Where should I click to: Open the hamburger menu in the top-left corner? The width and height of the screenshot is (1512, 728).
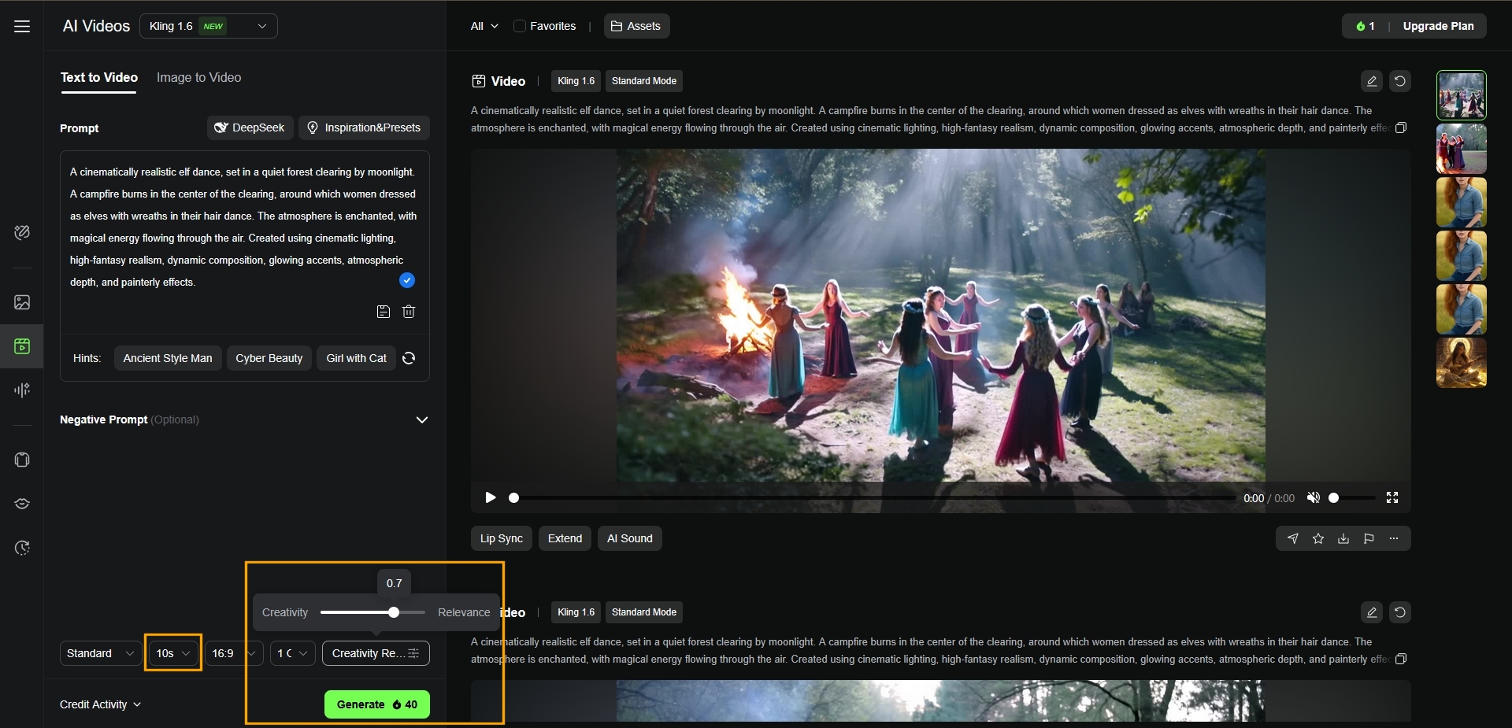click(x=22, y=26)
